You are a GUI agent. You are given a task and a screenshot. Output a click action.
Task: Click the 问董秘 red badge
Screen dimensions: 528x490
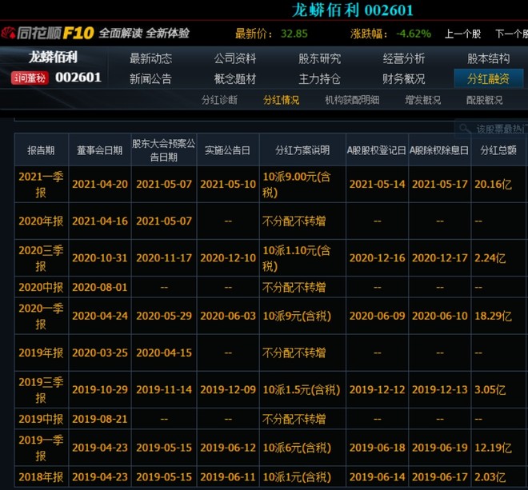(30, 78)
